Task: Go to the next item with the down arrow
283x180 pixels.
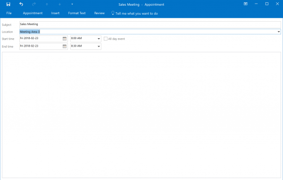Action: [59, 4]
